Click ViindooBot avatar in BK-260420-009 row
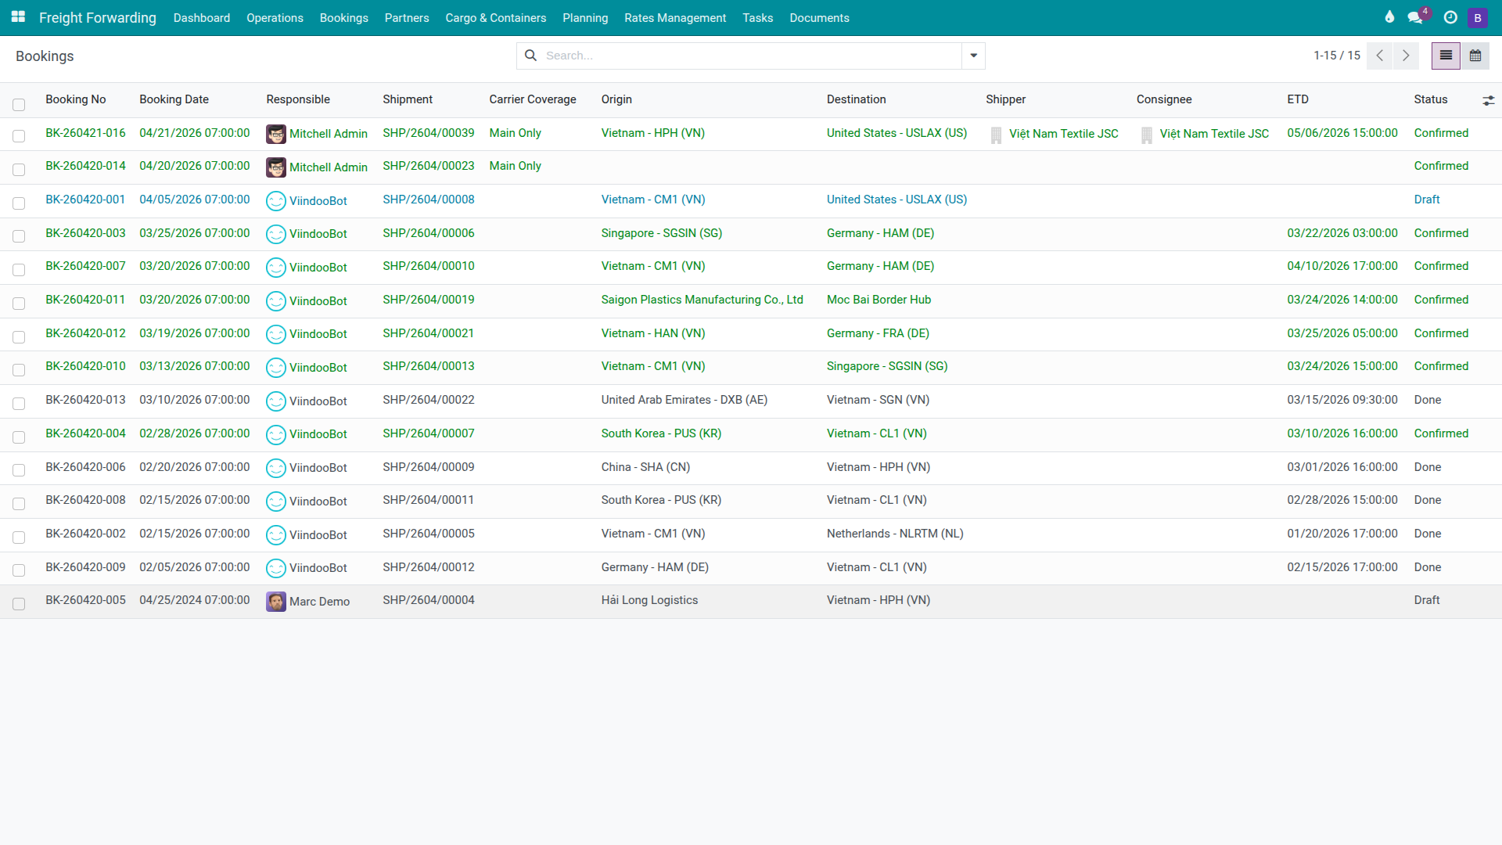The width and height of the screenshot is (1502, 845). click(x=276, y=568)
